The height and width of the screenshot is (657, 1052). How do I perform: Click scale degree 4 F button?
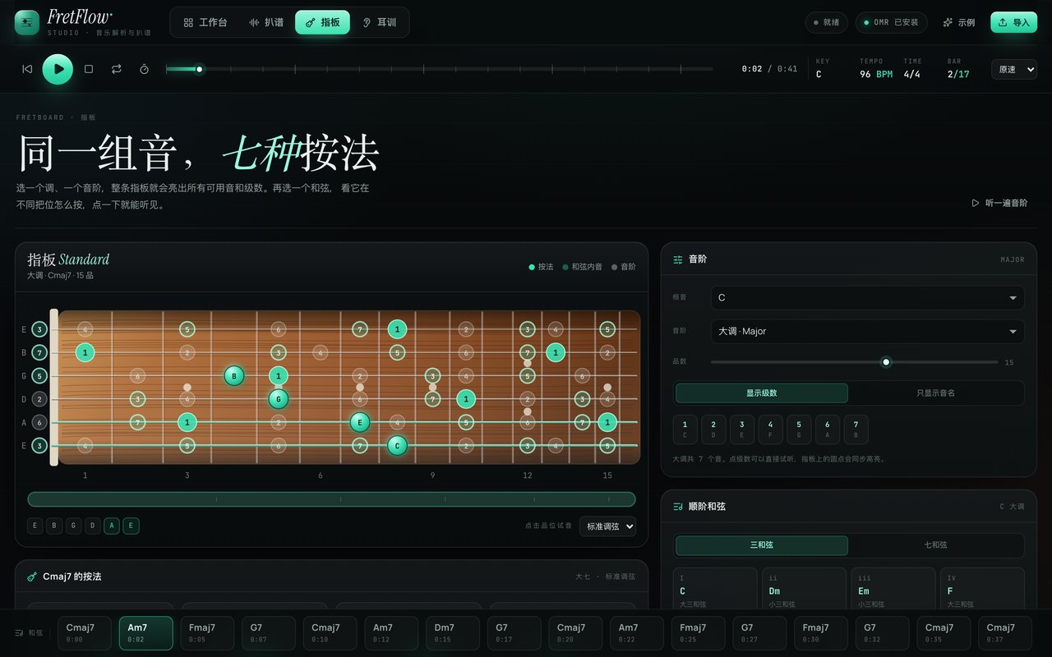tap(770, 430)
